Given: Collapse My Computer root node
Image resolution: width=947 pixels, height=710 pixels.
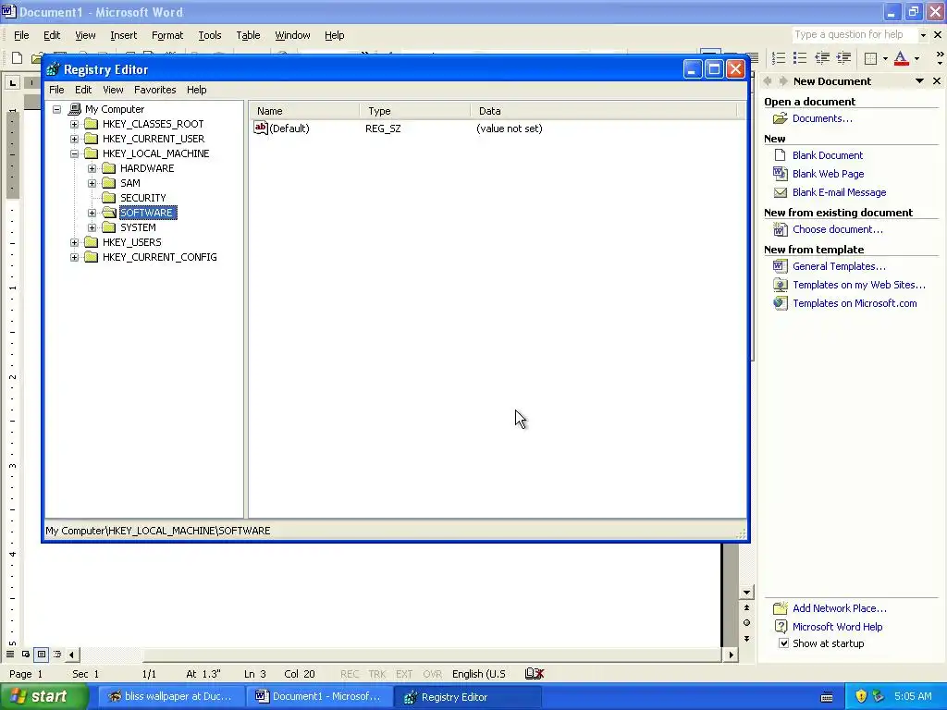Looking at the screenshot, I should [x=56, y=109].
